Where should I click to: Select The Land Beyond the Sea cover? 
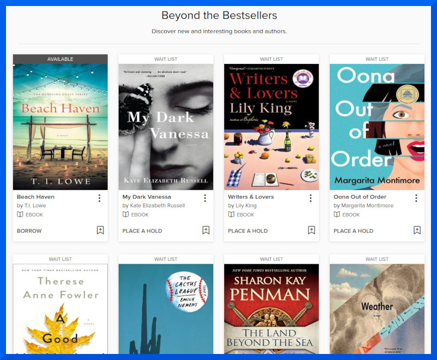pos(271,309)
